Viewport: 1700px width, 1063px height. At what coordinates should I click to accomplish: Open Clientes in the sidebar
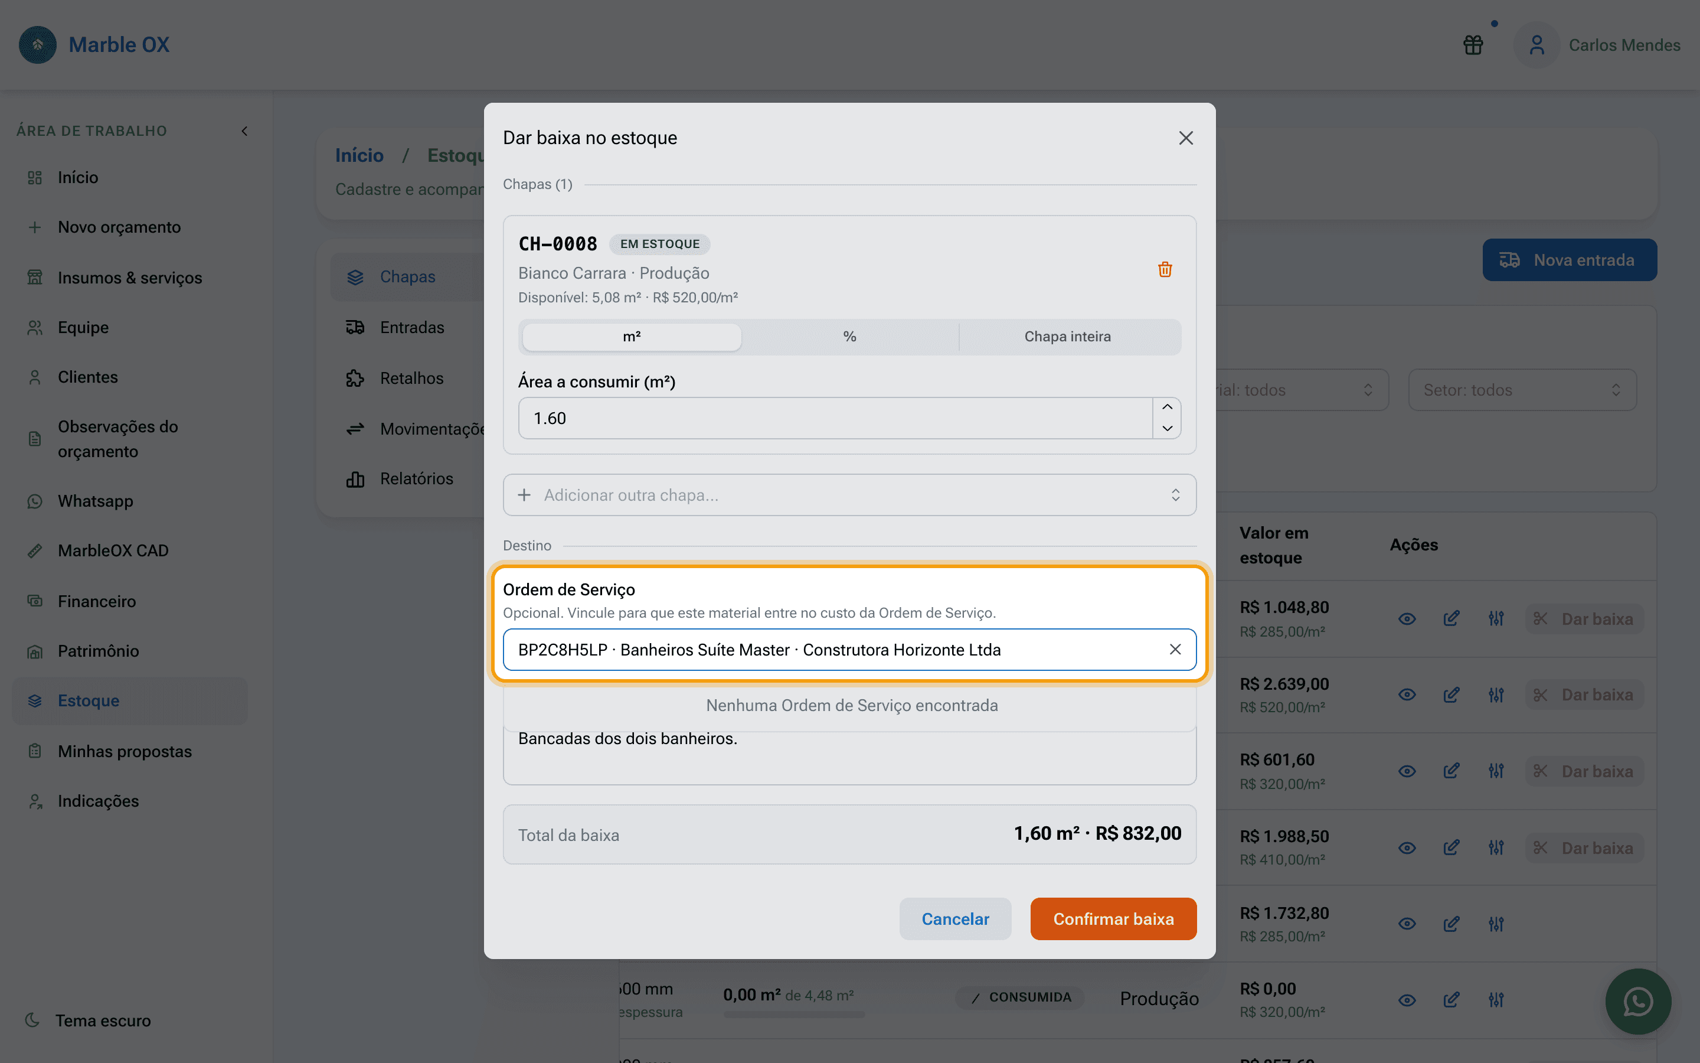(x=130, y=377)
